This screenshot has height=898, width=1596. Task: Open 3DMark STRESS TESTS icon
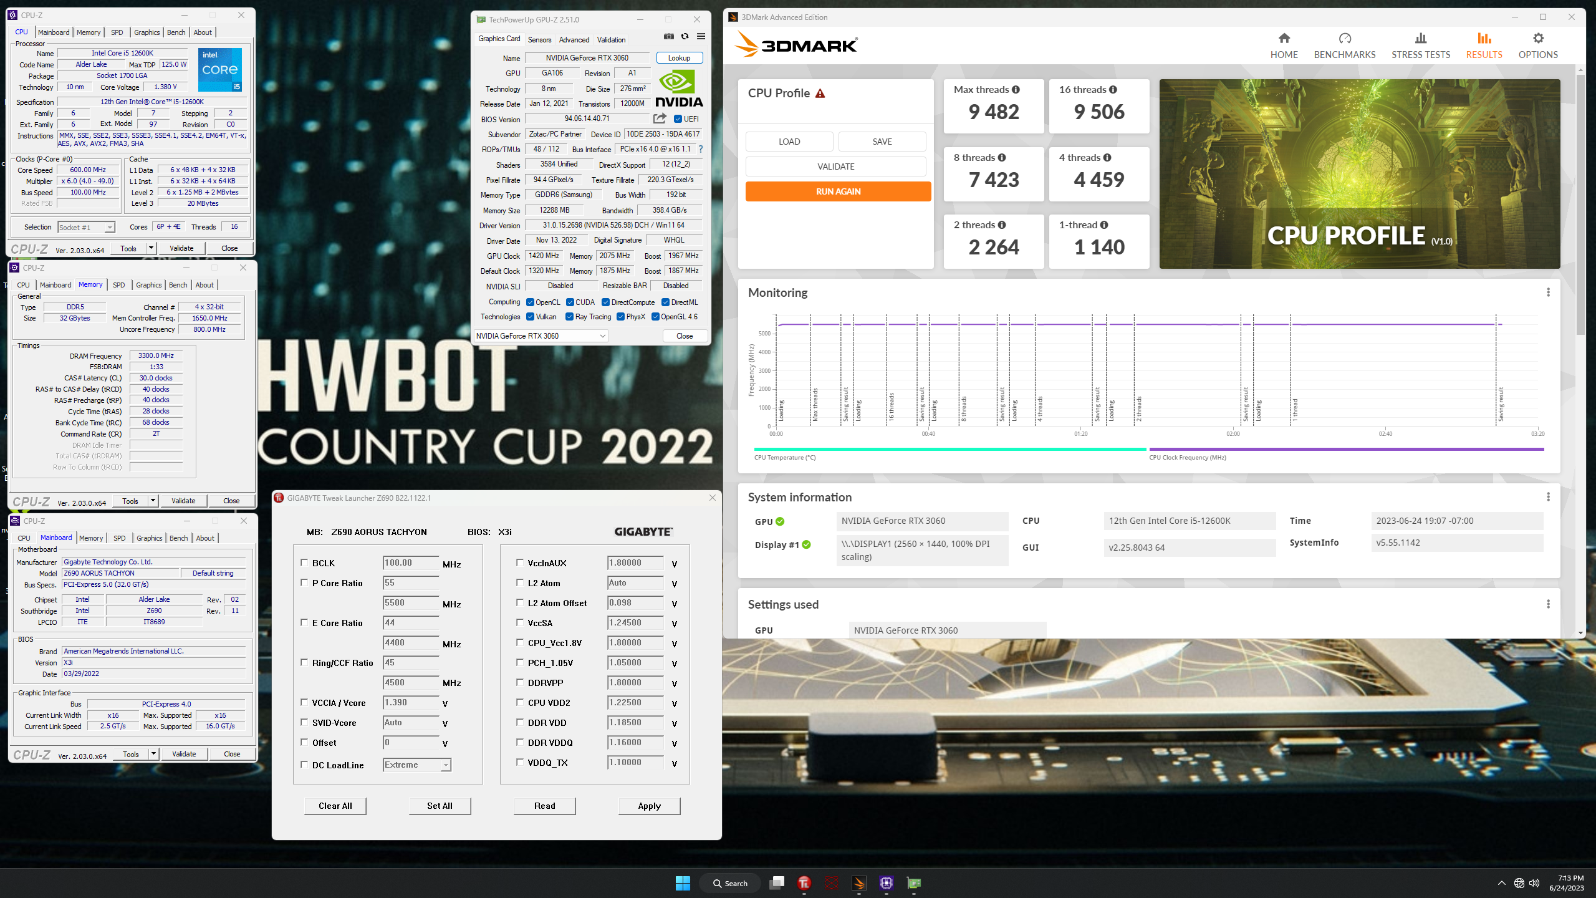[x=1421, y=38]
